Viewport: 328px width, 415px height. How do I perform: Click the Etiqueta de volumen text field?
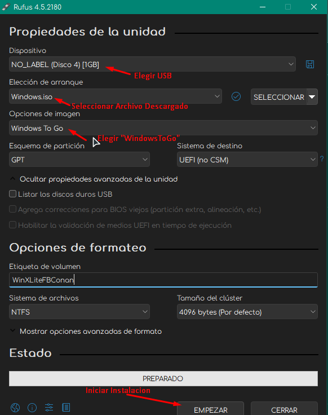[163, 280]
